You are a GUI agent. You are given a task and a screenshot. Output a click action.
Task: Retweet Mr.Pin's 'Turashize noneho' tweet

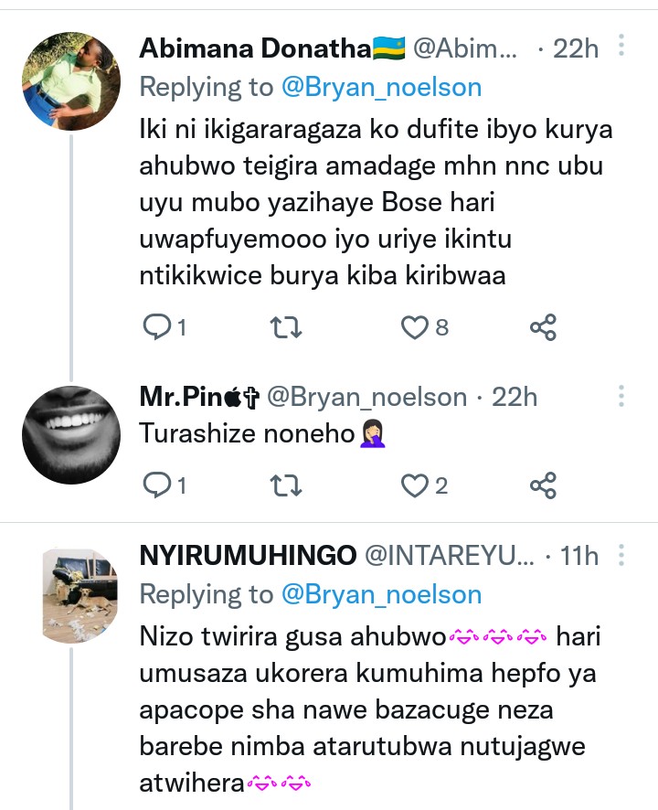click(287, 485)
